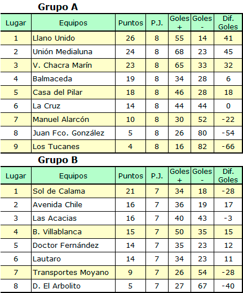Select Doctor Fernández team cell
243x293 pixels.
point(73,246)
